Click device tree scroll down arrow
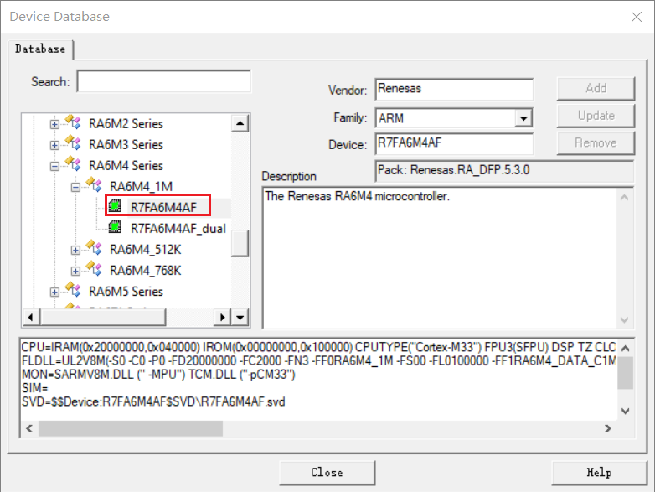 (x=240, y=318)
